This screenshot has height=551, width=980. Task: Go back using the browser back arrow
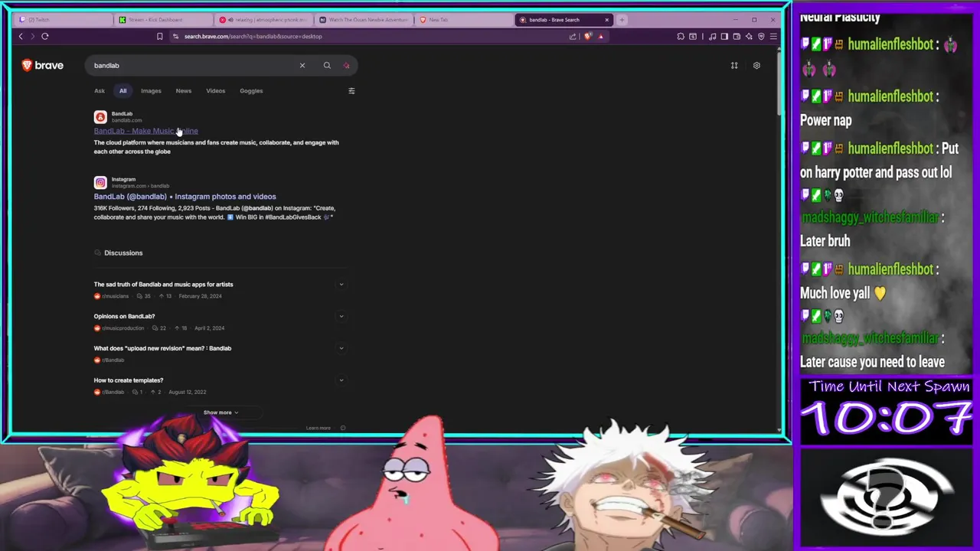click(21, 36)
